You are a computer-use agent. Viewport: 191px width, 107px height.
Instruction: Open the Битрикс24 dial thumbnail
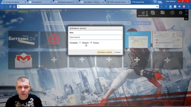[x=23, y=40]
